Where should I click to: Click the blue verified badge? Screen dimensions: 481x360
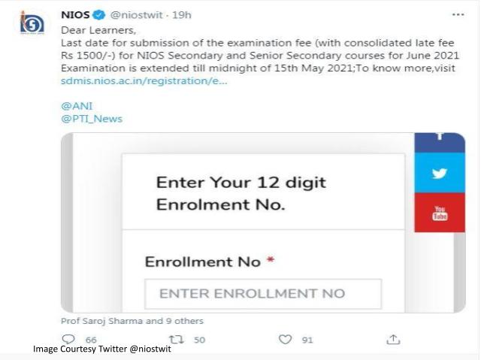tap(98, 14)
